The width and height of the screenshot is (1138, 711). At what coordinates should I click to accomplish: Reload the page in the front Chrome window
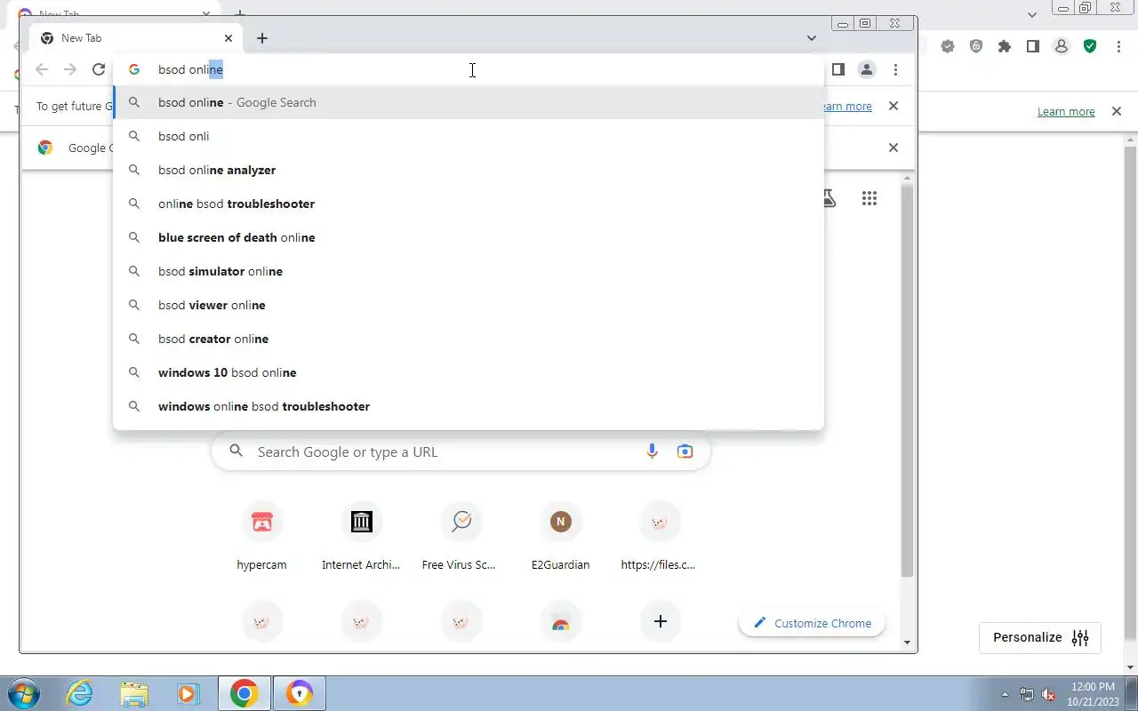click(99, 69)
